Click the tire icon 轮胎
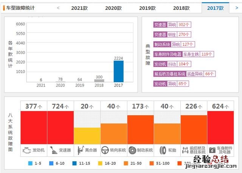 (x=163, y=150)
